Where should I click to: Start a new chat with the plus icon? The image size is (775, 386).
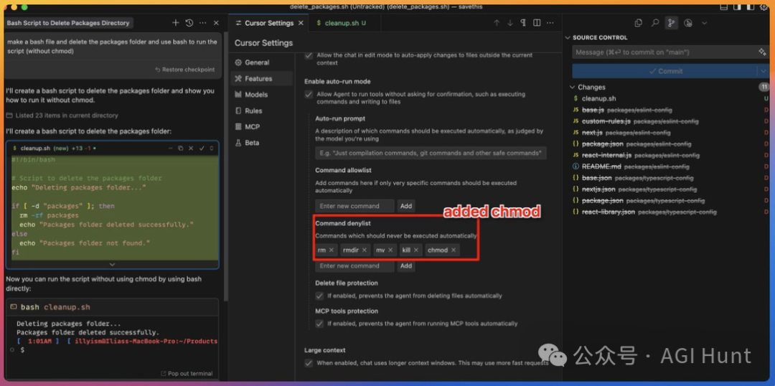click(x=176, y=23)
